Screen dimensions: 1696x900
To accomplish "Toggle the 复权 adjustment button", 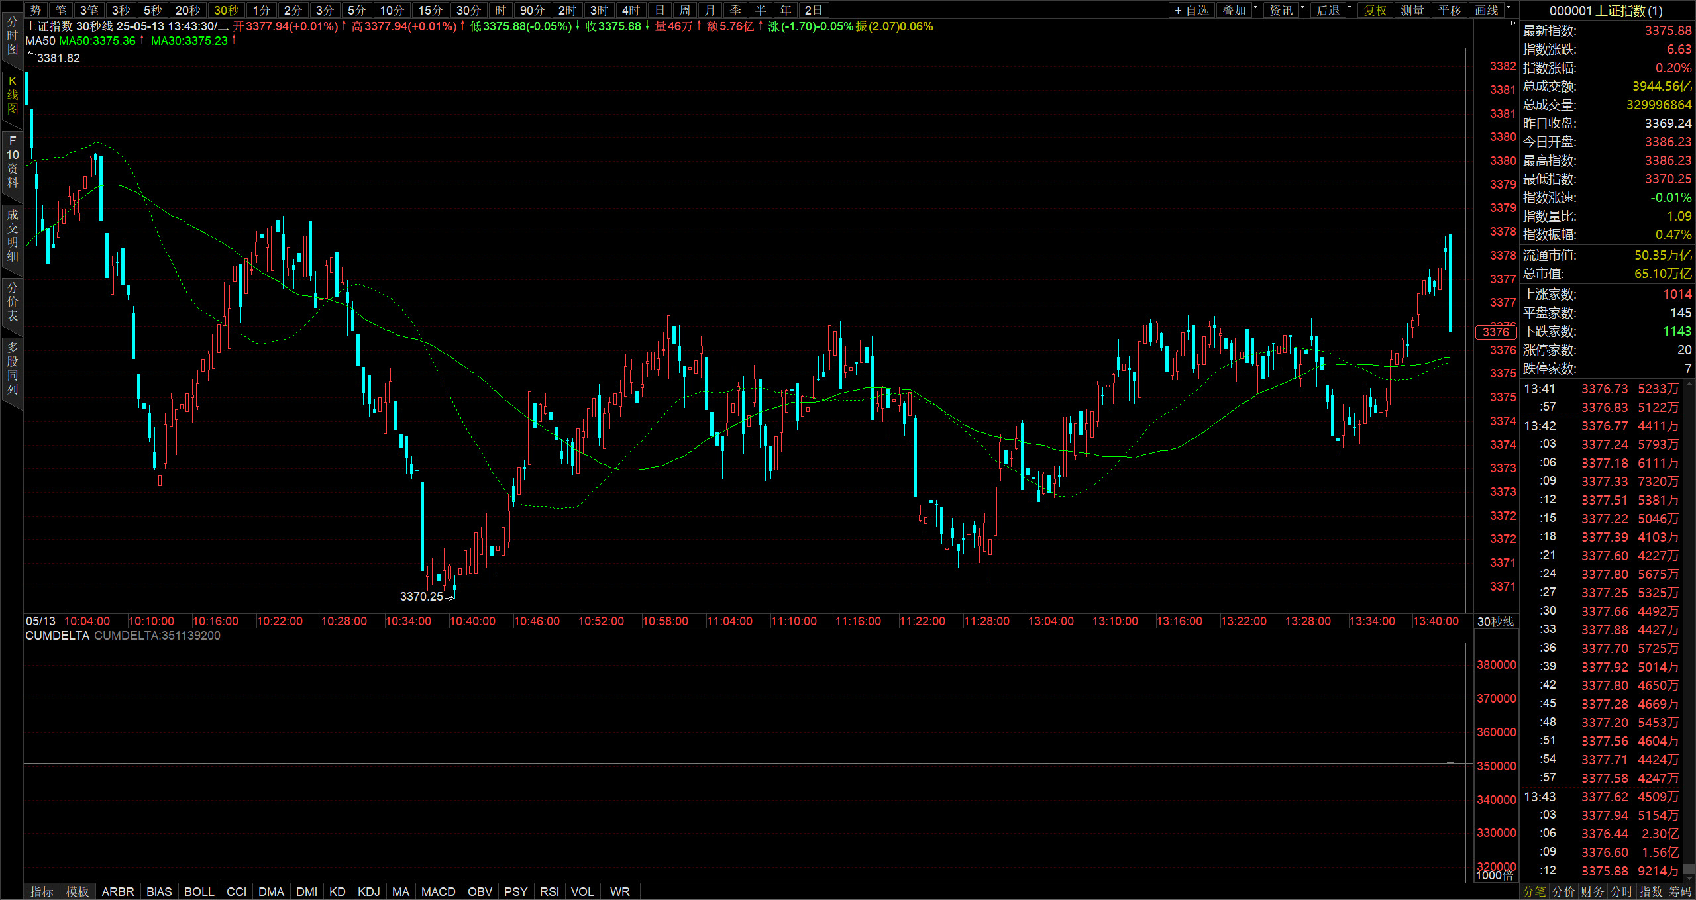I will click(x=1375, y=10).
